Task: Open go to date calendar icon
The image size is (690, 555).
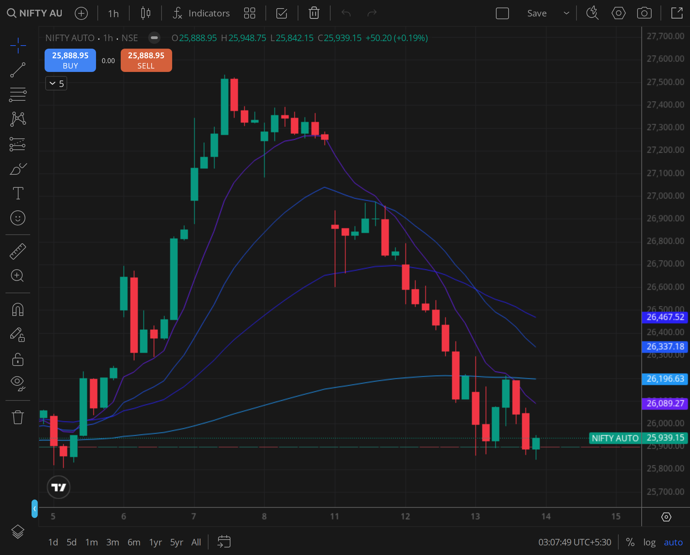Action: (224, 542)
